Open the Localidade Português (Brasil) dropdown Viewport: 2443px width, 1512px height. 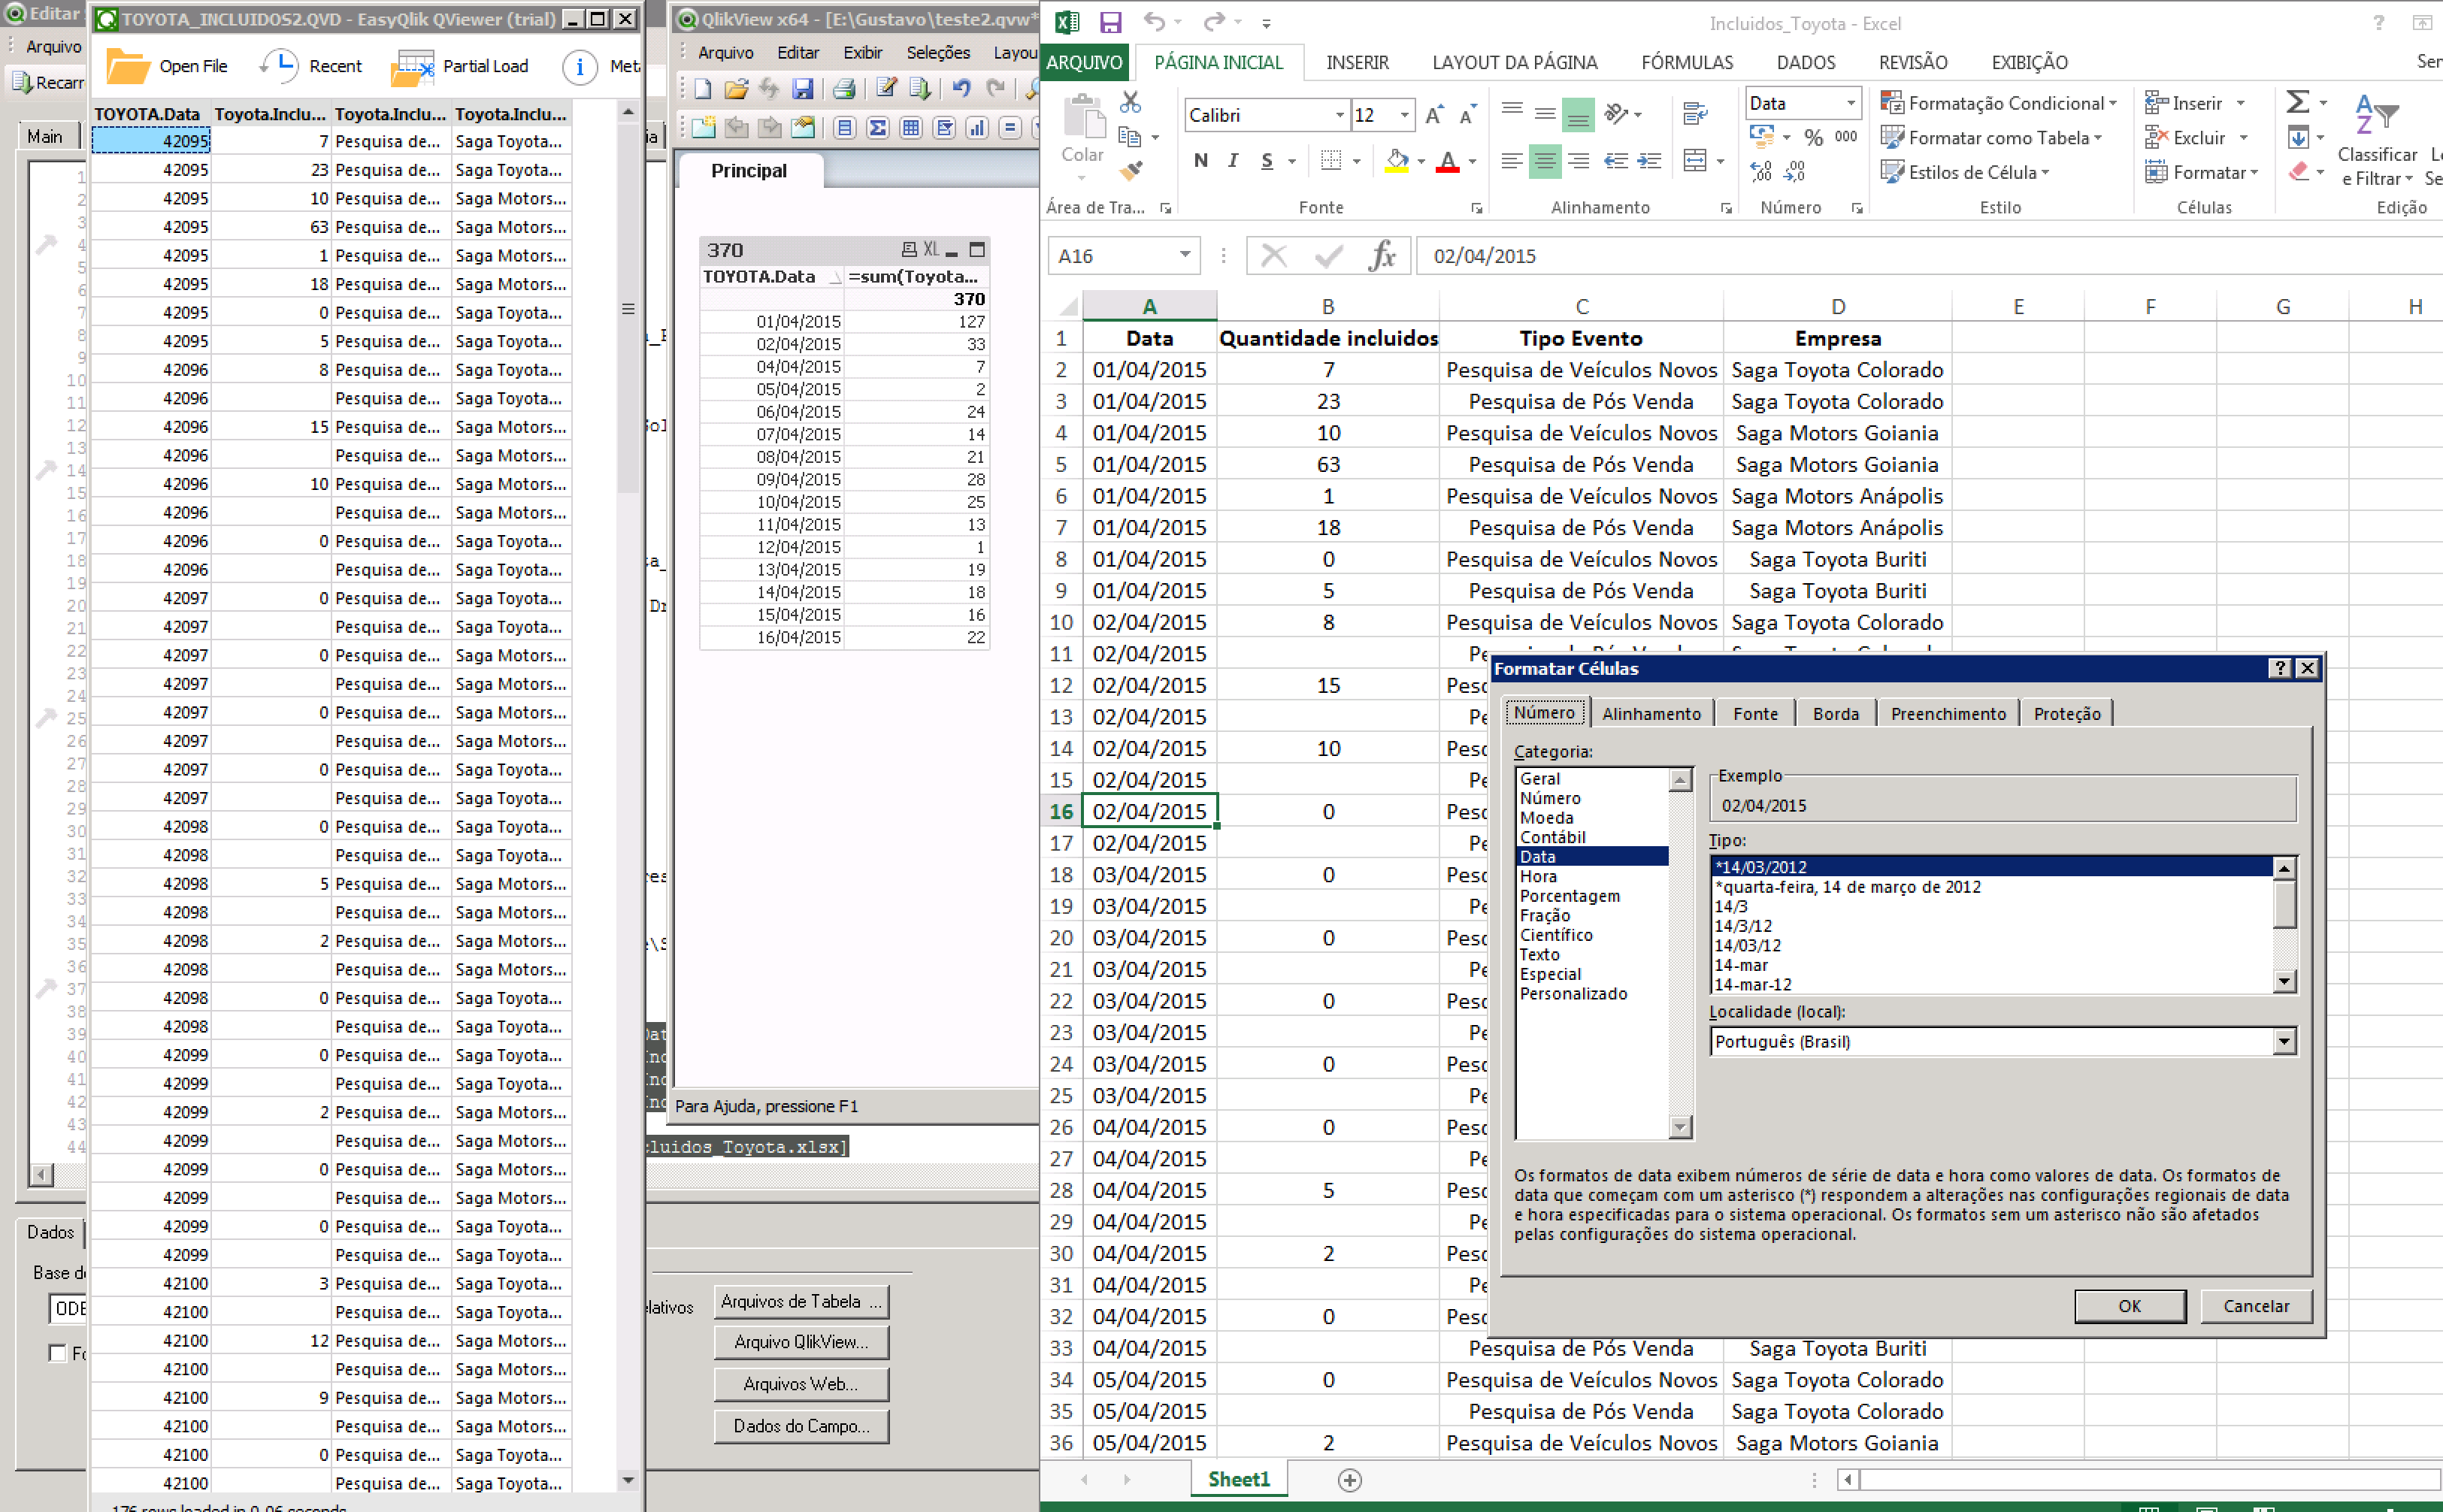click(2284, 1042)
